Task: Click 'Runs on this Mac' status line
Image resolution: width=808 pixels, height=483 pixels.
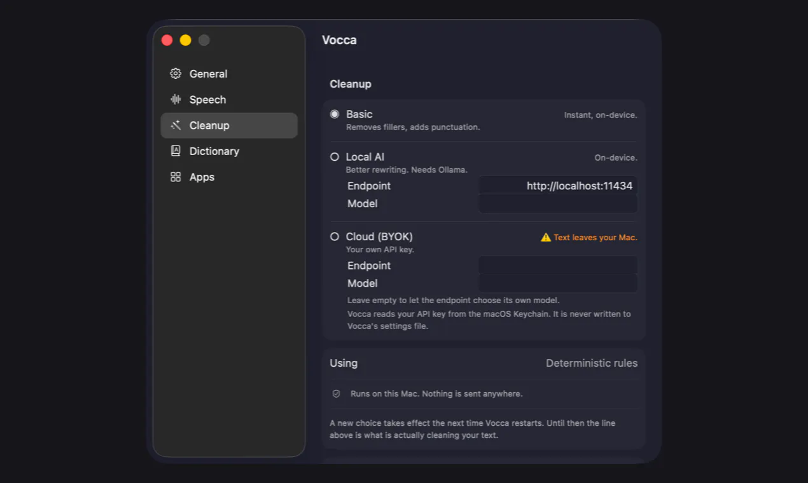Action: coord(436,394)
